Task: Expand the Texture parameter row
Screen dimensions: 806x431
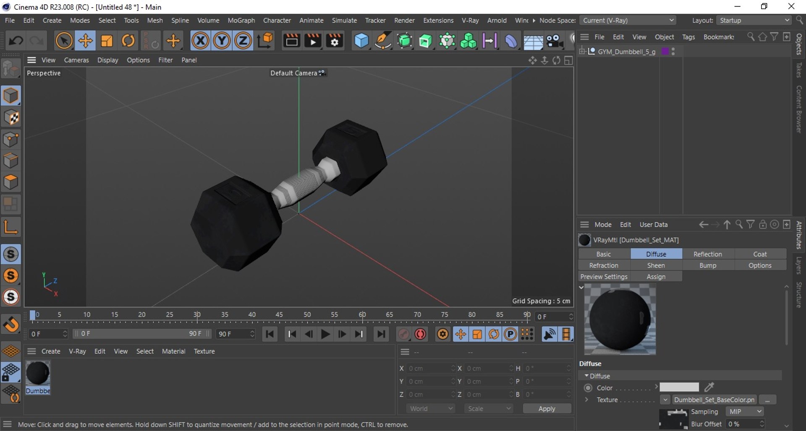Action: (x=586, y=400)
